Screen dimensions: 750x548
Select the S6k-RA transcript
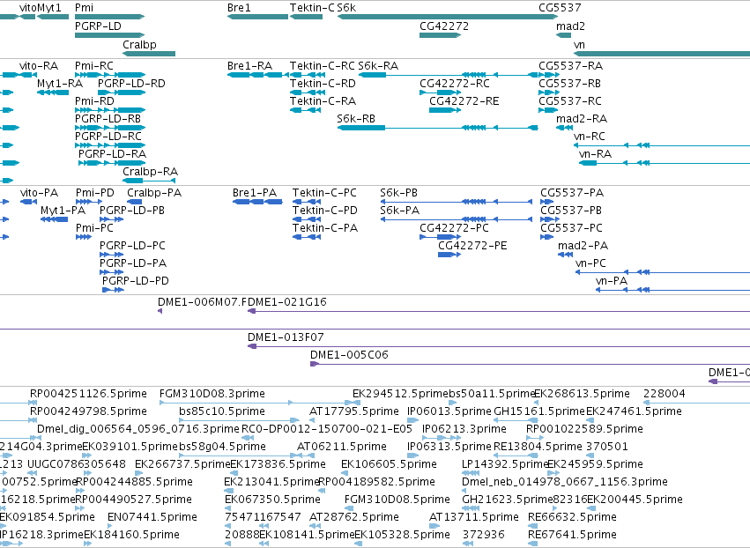449,75
